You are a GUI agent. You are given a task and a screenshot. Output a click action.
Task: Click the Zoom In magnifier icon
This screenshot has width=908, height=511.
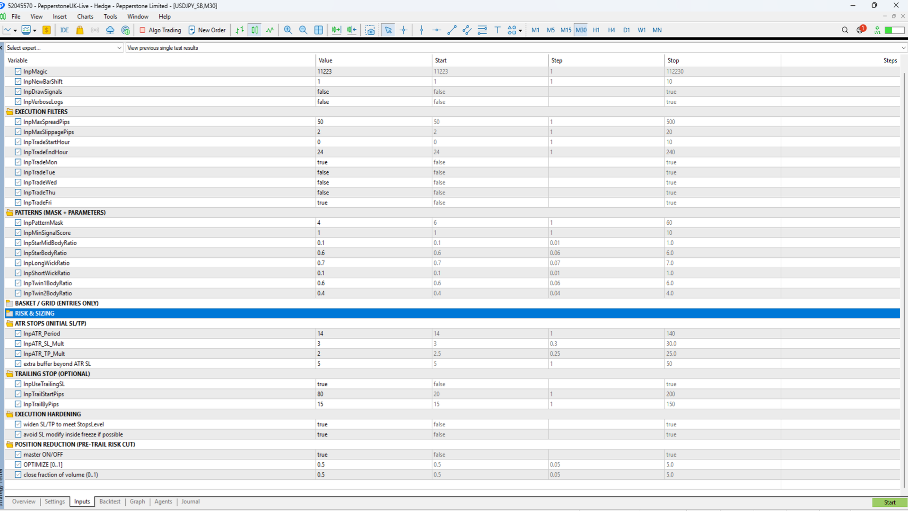pyautogui.click(x=288, y=30)
